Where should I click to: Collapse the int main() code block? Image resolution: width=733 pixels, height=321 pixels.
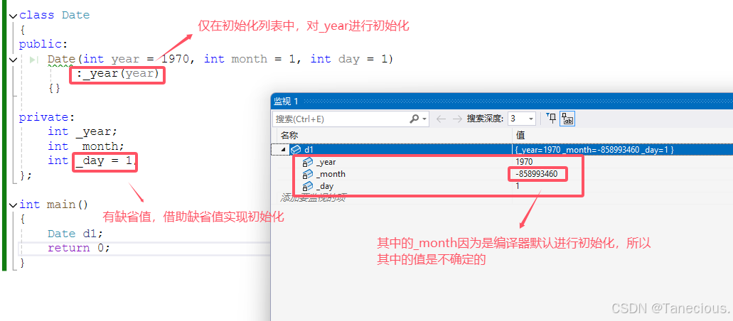[x=13, y=205]
